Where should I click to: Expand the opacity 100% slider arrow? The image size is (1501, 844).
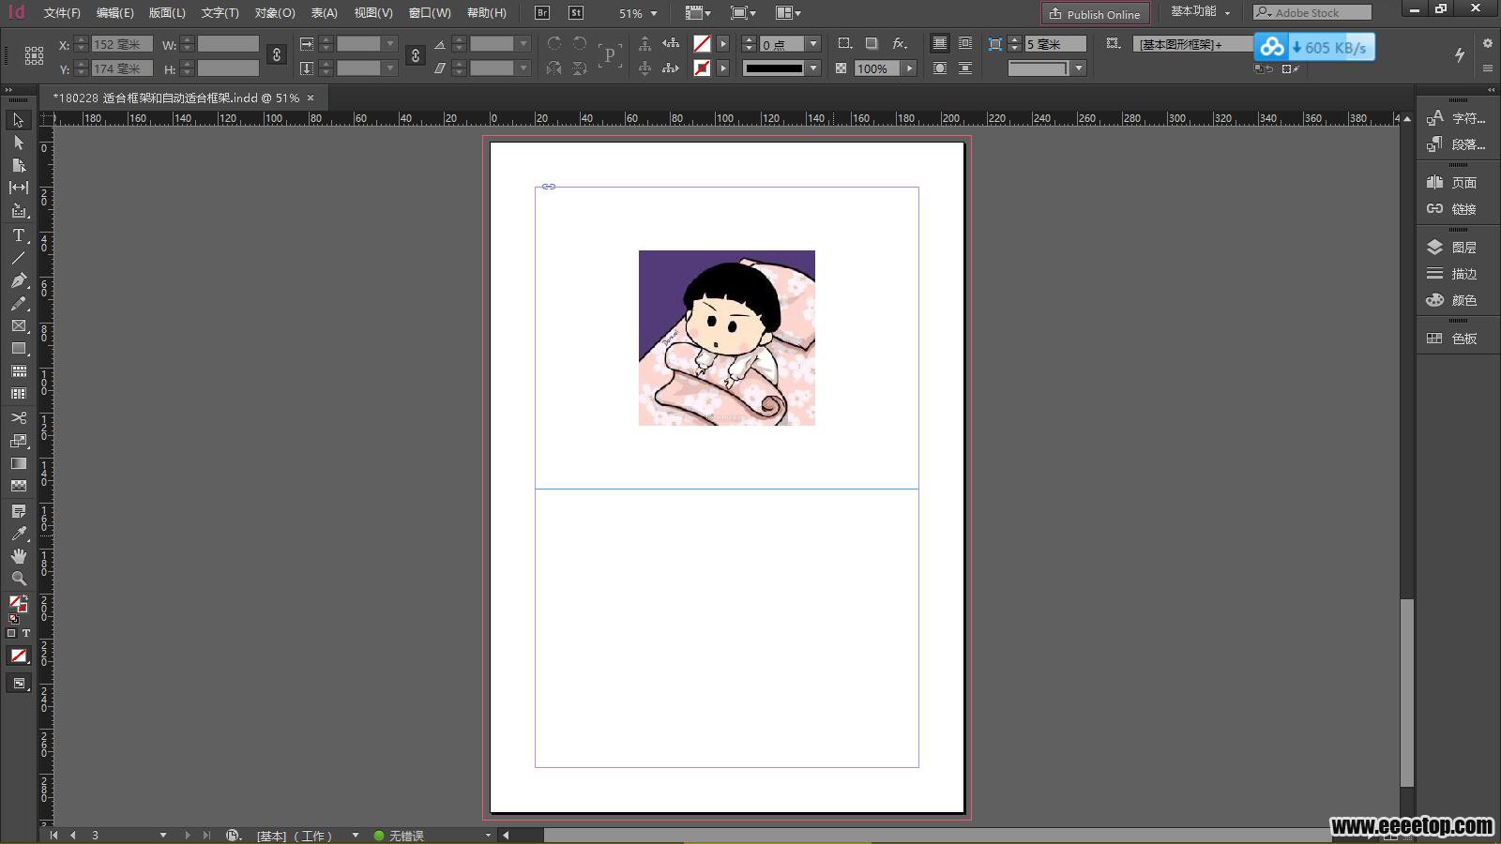pos(909,68)
